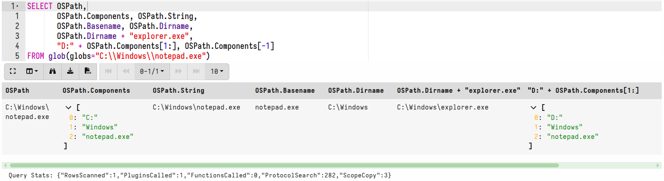The image size is (664, 181).
Task: Collapse the OSPath.Components JSON array
Action: (68, 108)
